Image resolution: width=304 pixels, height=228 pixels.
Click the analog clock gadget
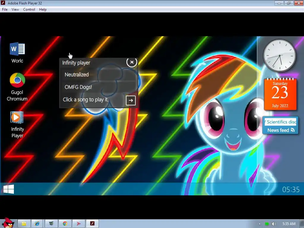tap(279, 55)
